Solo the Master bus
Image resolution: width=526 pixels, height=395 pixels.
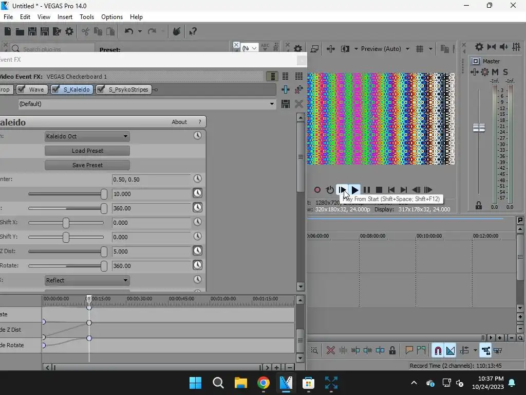pyautogui.click(x=505, y=72)
